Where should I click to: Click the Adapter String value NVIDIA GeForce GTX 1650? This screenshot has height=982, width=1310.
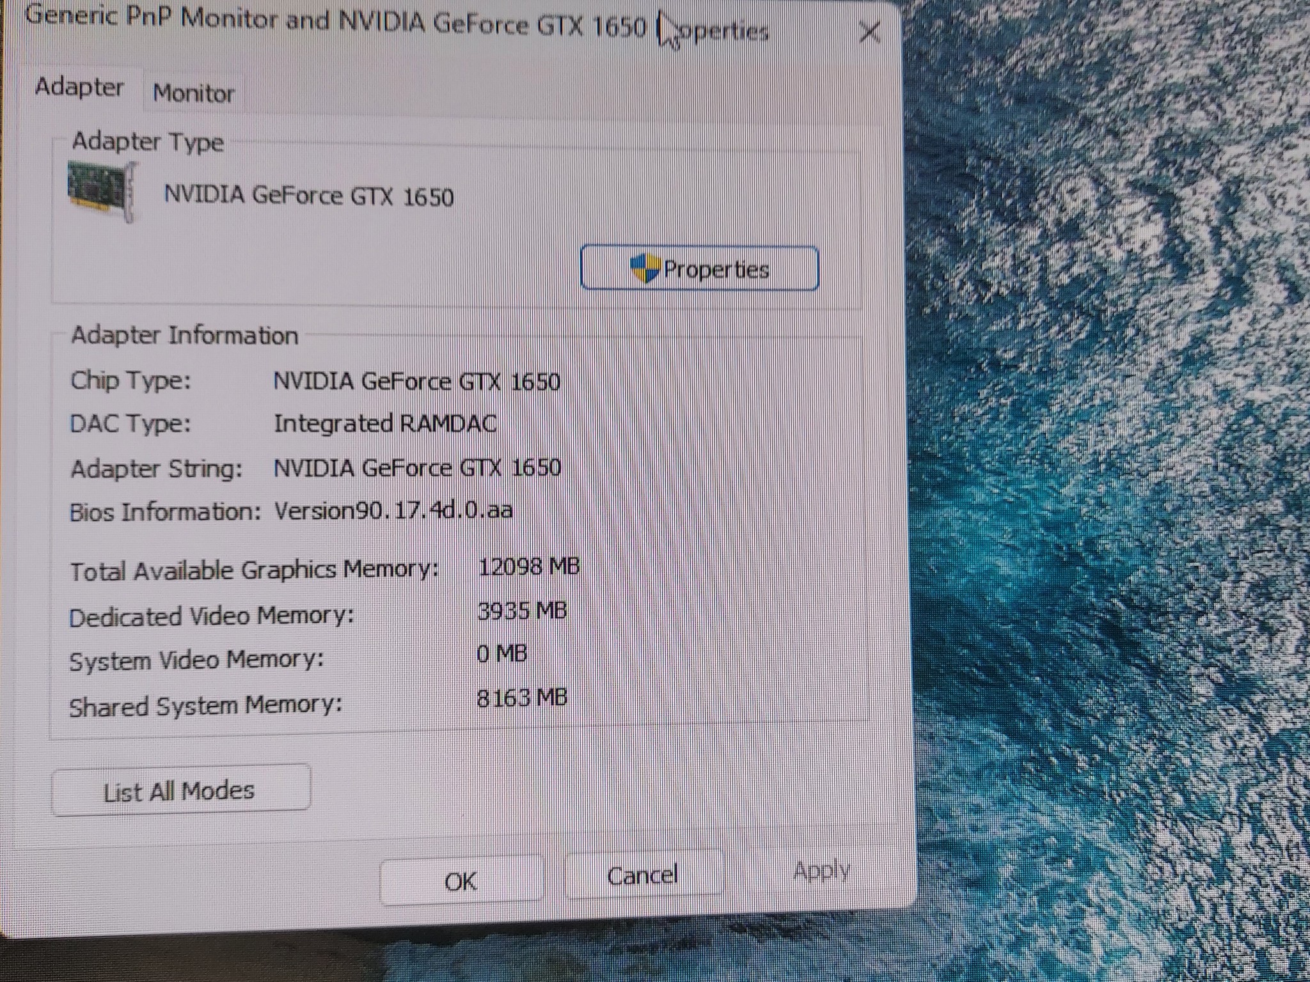(417, 467)
